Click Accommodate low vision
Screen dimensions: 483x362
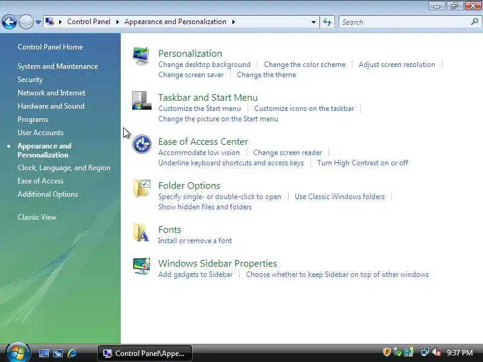pos(199,153)
